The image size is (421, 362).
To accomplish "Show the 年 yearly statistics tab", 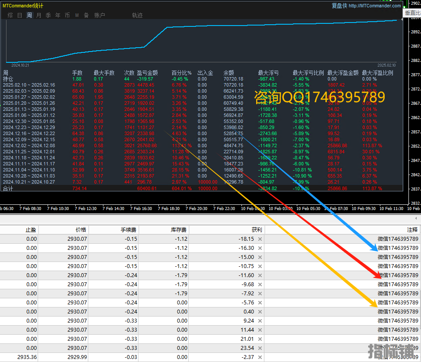I will click(x=58, y=15).
